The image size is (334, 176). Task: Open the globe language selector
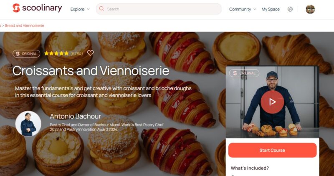coord(290,9)
